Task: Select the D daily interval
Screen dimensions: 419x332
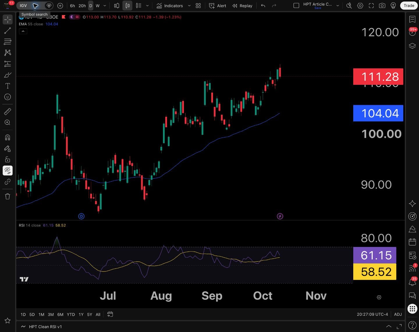Action: 91,6
